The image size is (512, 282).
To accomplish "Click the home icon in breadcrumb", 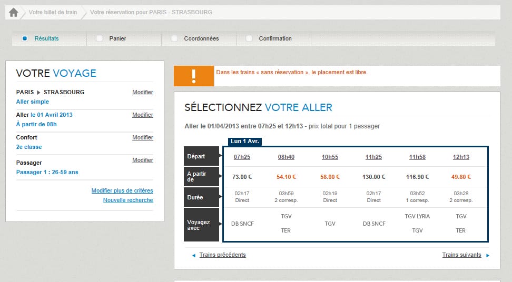I will pos(13,13).
